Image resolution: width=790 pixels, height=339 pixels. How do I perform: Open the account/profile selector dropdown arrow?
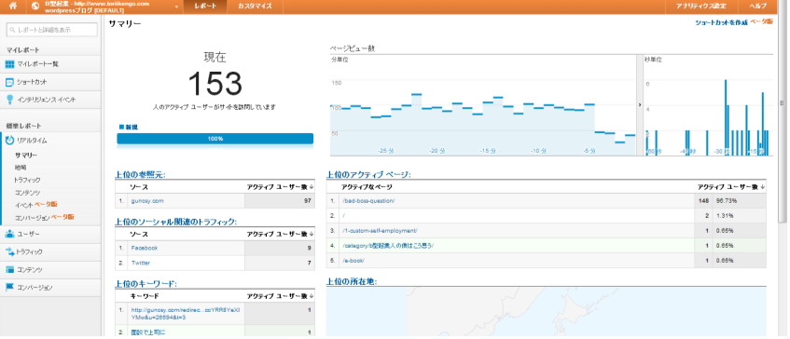[176, 7]
